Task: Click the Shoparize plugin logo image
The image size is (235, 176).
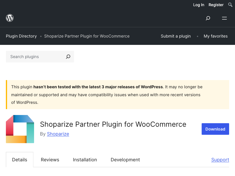Action: tap(20, 129)
